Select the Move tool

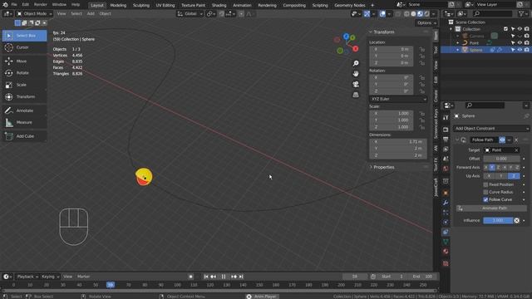click(x=24, y=61)
